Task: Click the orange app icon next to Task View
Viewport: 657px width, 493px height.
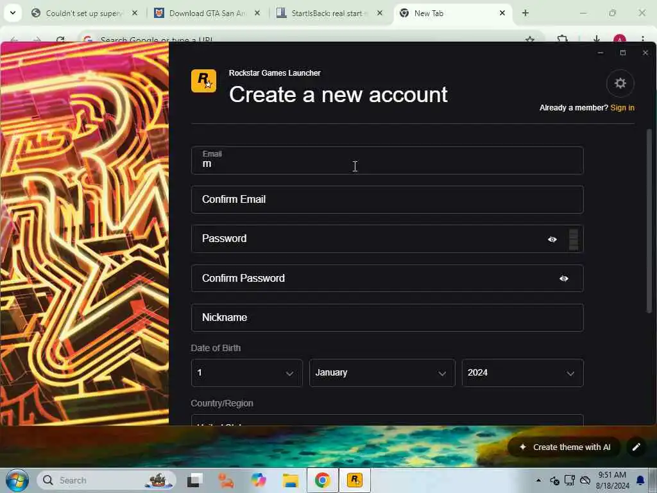Action: click(x=226, y=480)
